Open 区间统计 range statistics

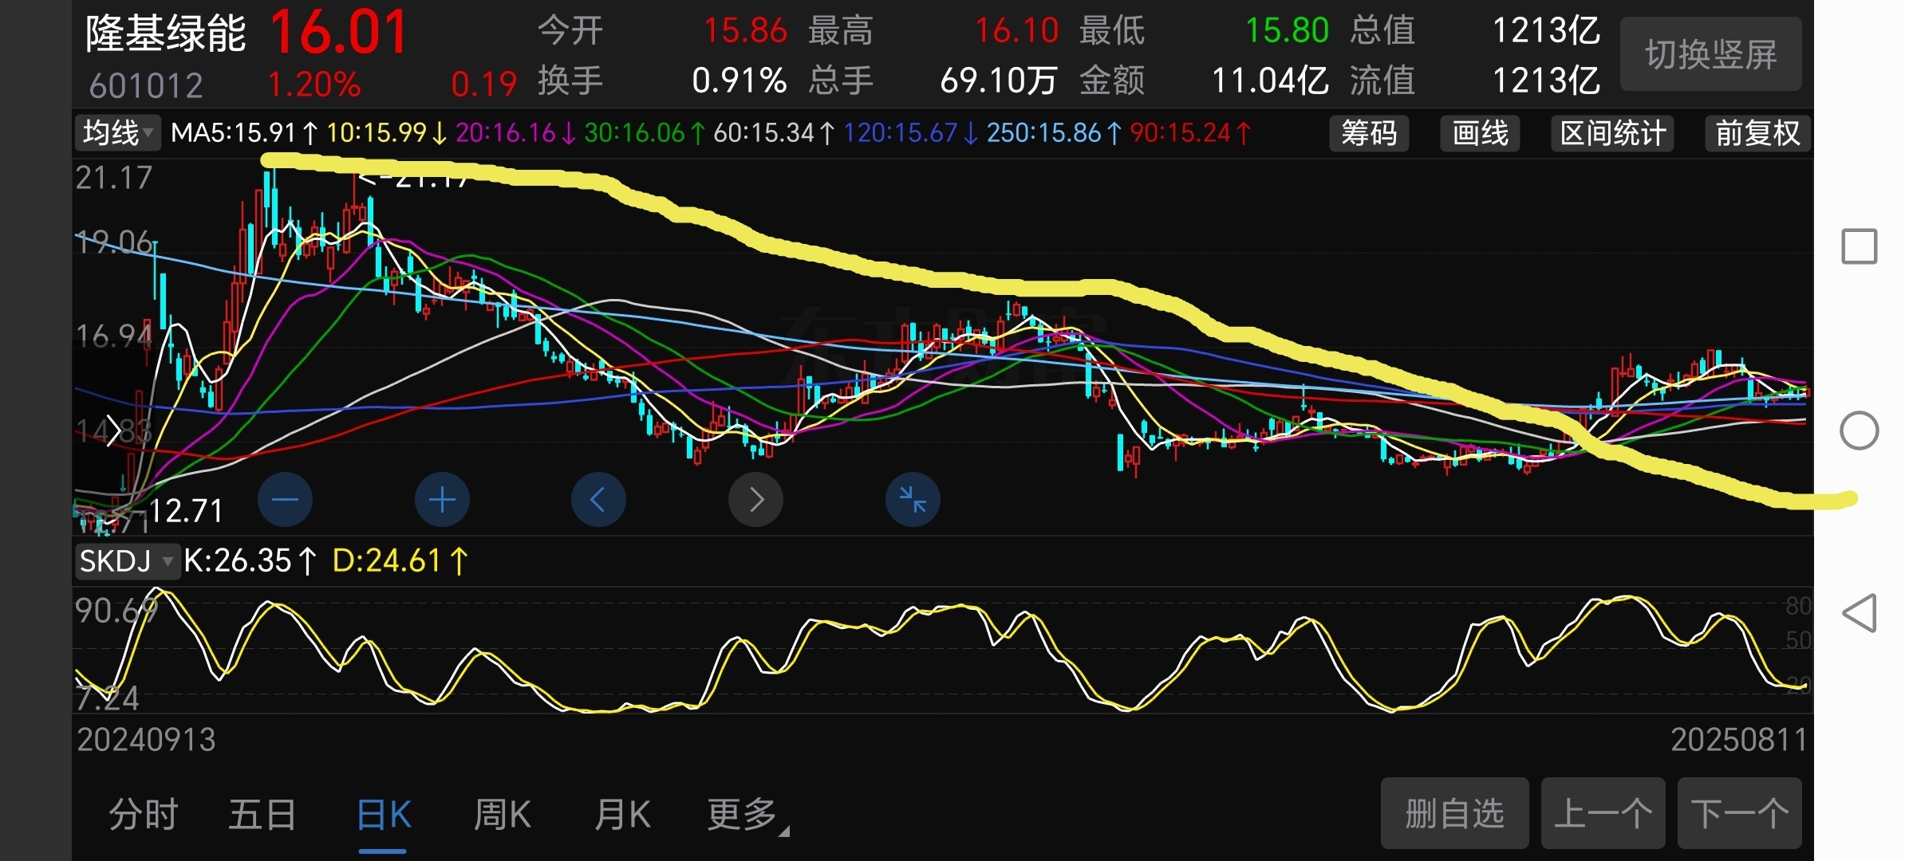1612,133
